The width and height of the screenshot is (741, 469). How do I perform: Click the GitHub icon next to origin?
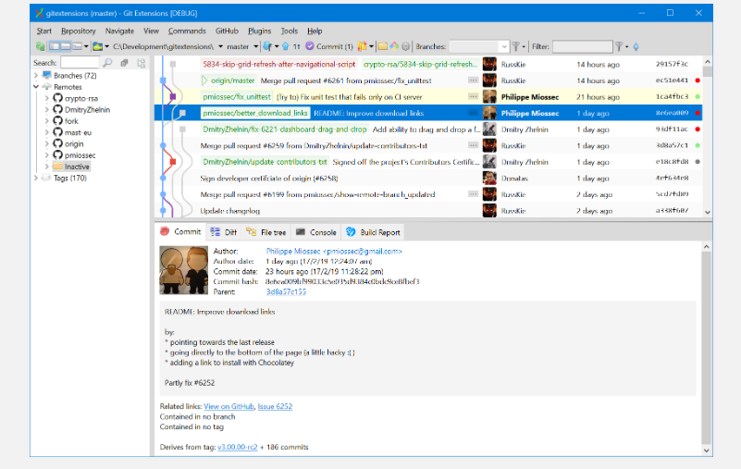57,143
